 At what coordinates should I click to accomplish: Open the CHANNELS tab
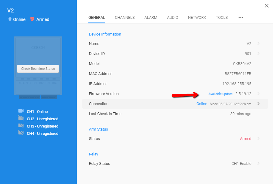(125, 18)
